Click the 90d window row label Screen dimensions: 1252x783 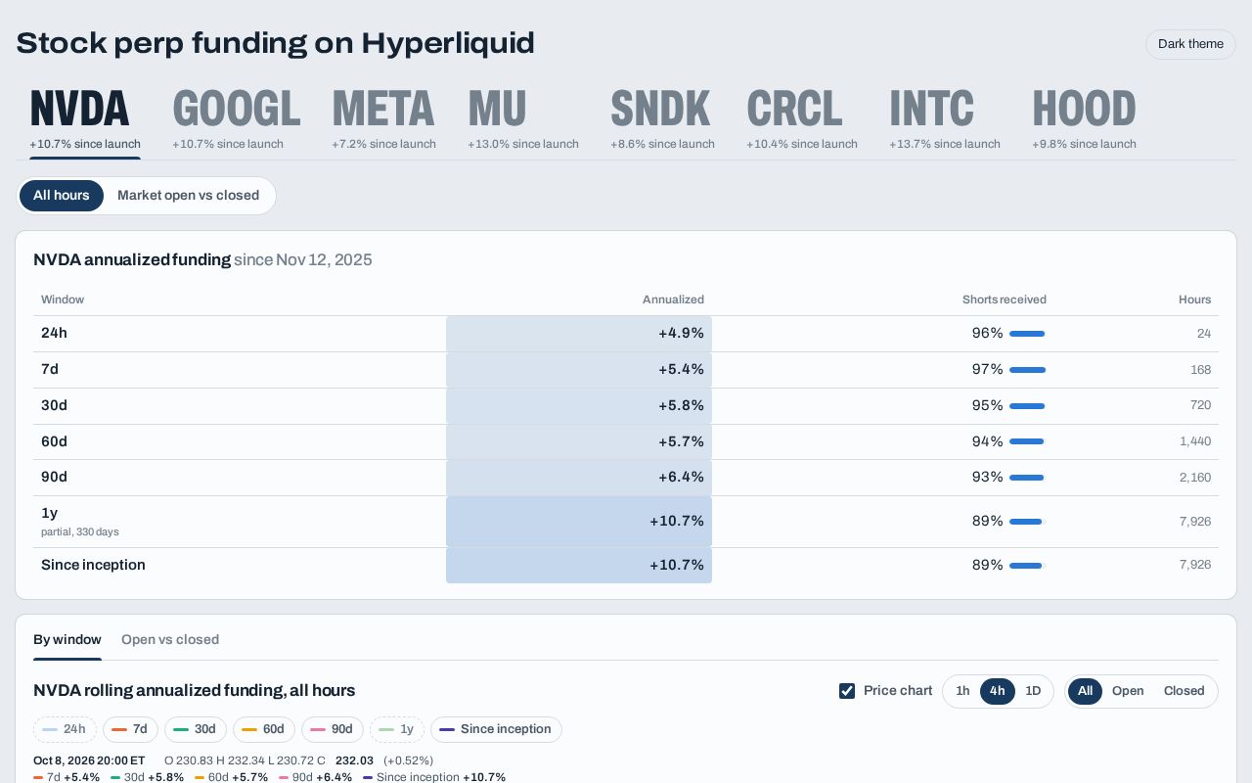click(x=54, y=478)
